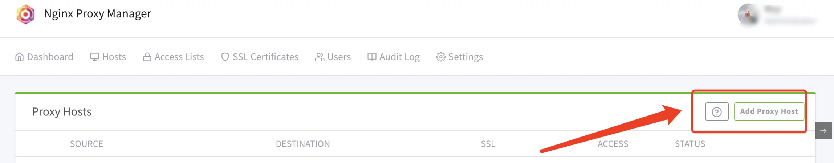Viewport: 834px width, 163px height.
Task: Click the Access Lists padlock icon
Action: (x=147, y=57)
